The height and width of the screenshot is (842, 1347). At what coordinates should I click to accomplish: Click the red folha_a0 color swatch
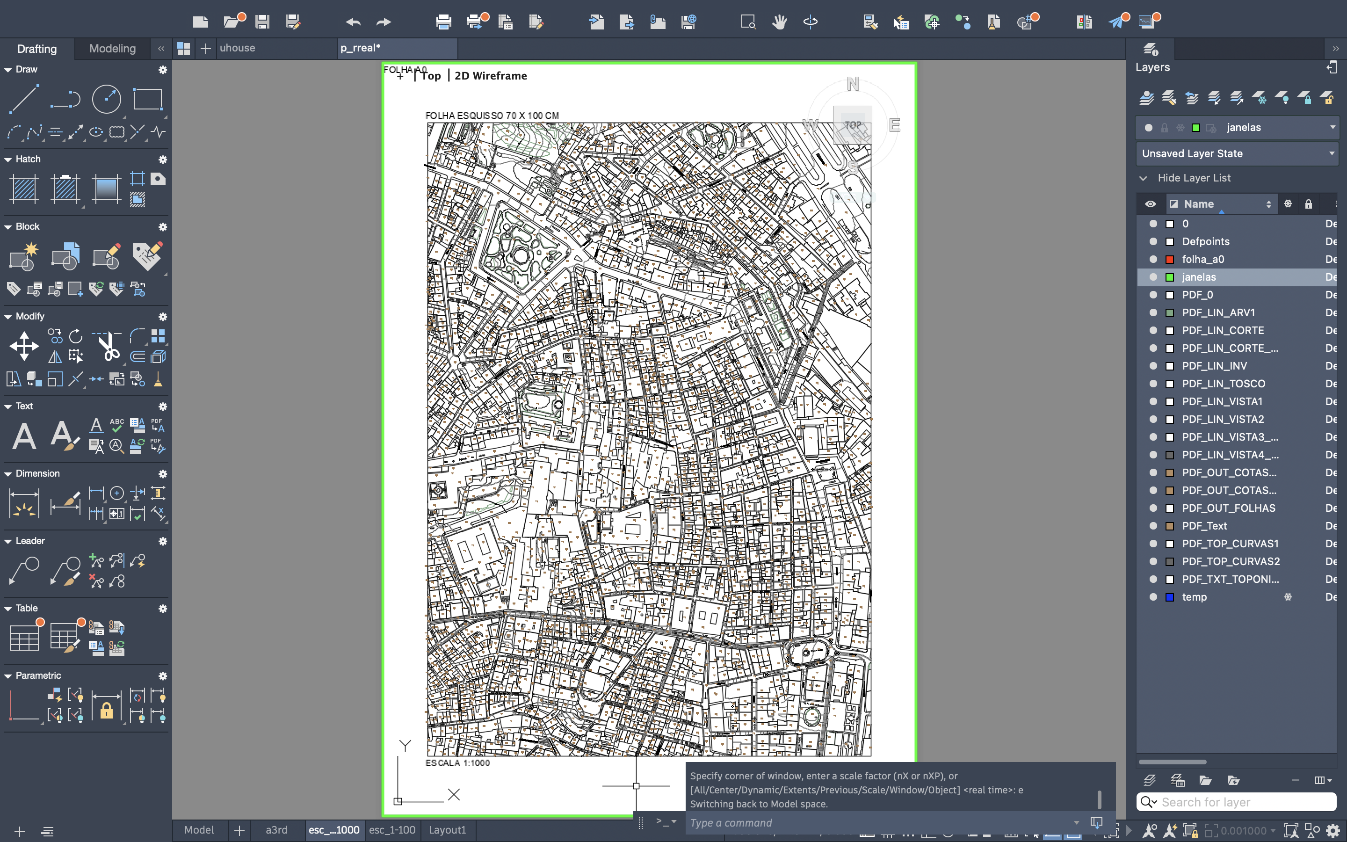(1169, 259)
